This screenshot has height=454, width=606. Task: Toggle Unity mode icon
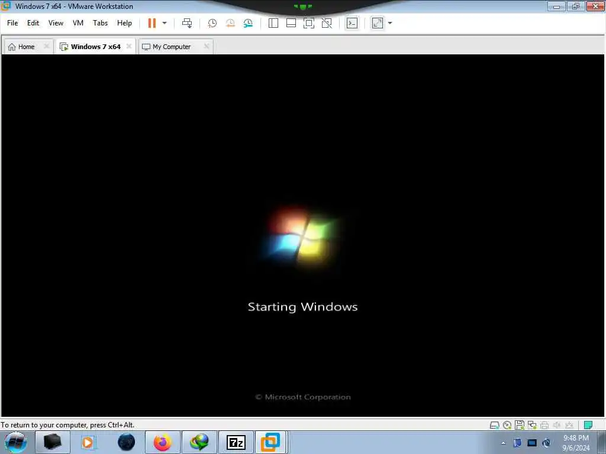(327, 23)
